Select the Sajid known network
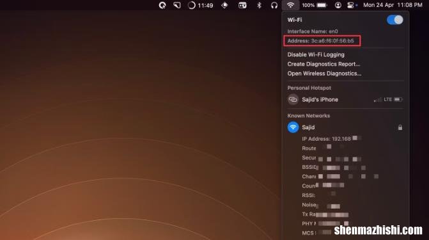Image resolution: width=429 pixels, height=240 pixels. (345, 127)
